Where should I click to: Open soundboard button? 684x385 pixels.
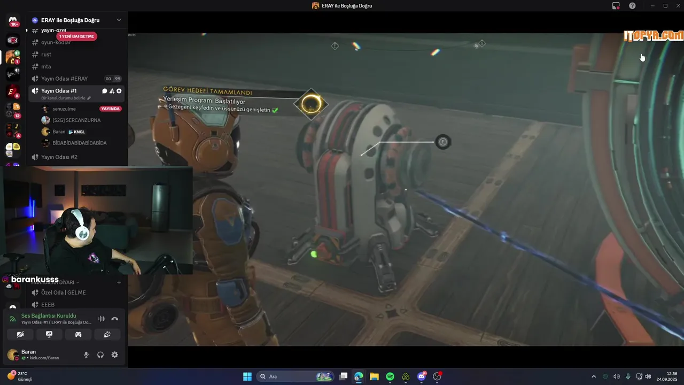click(x=107, y=335)
